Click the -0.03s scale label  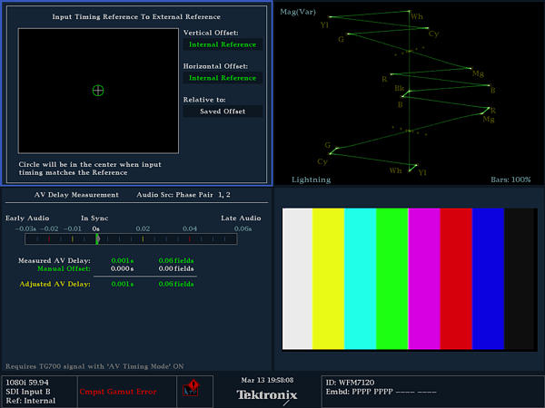coord(25,229)
